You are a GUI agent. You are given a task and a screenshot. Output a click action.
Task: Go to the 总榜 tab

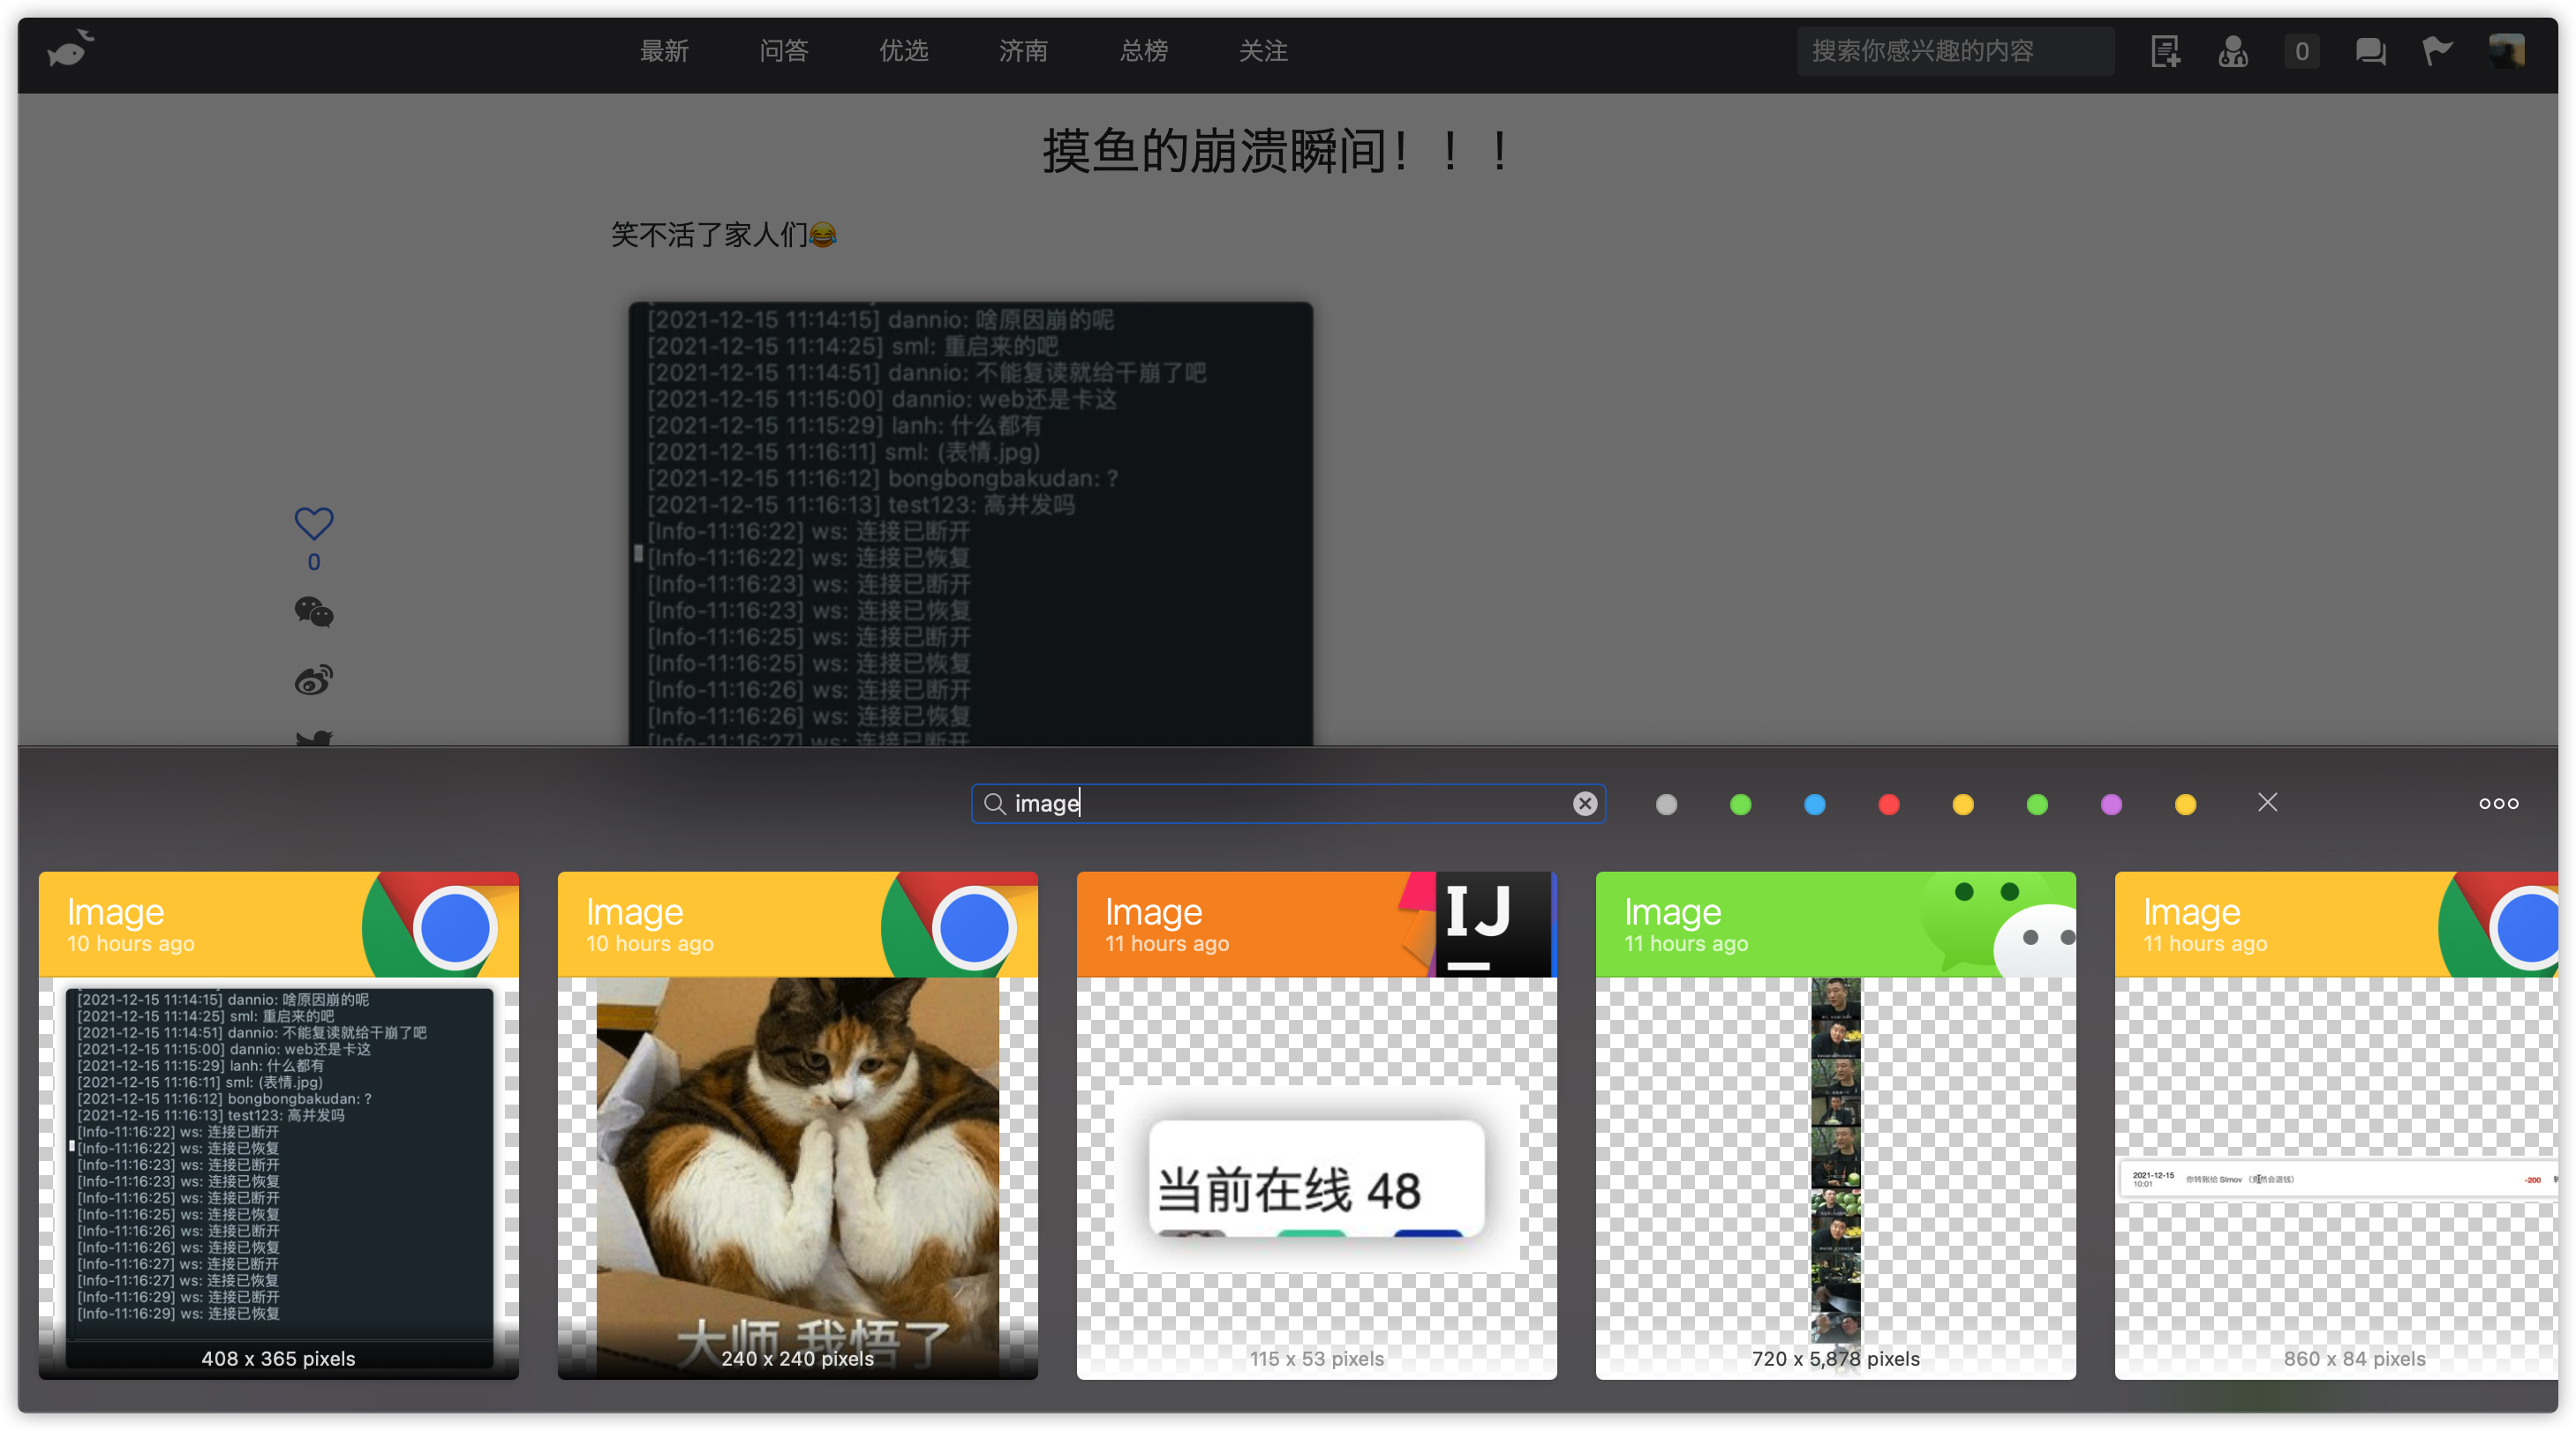(1143, 51)
